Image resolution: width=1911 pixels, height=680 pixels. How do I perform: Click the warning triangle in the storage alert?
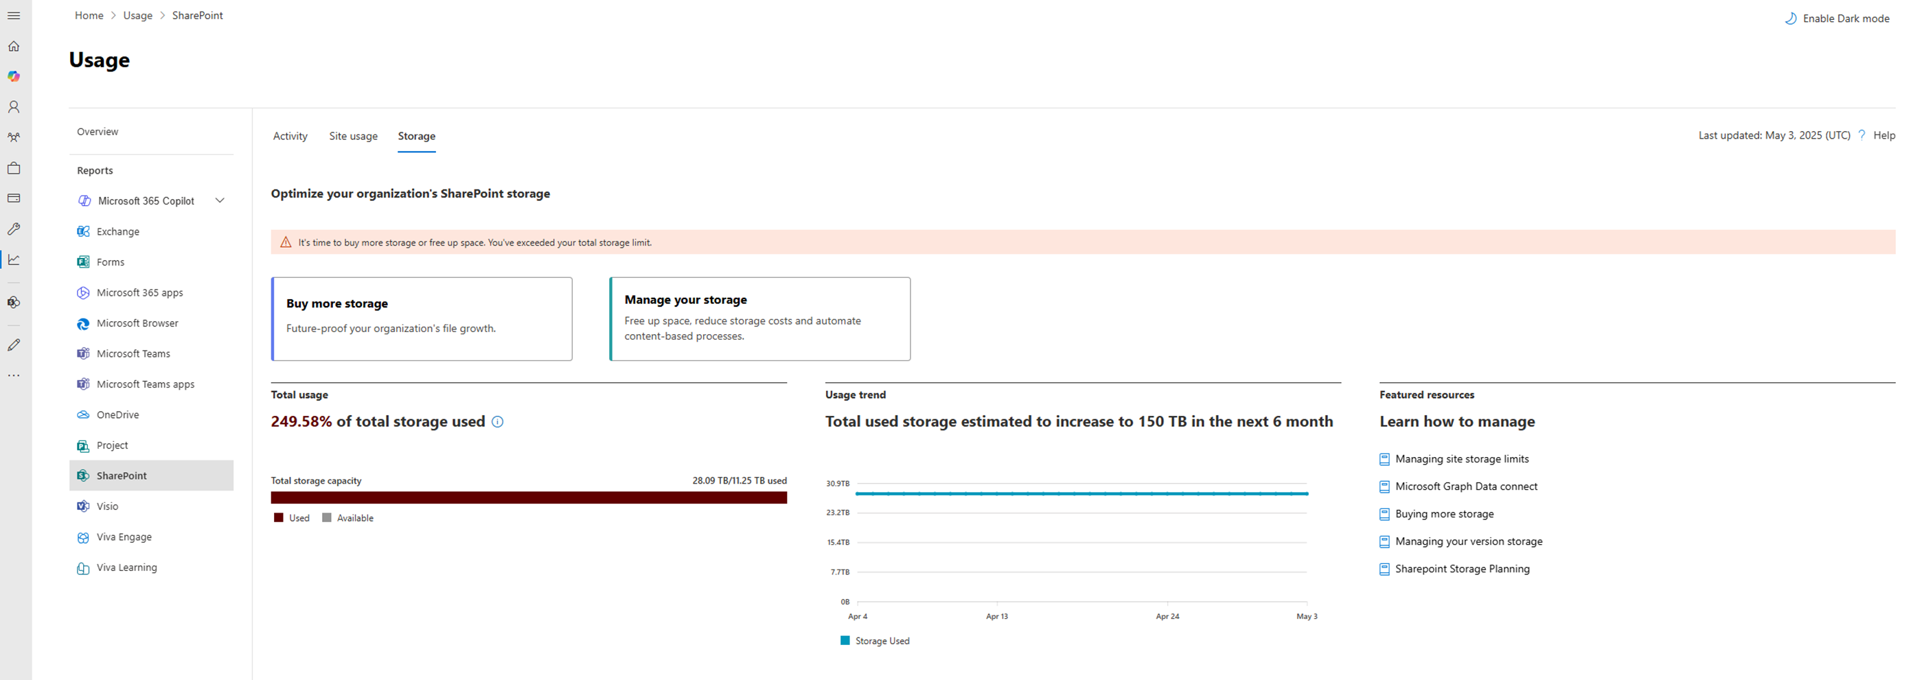[x=286, y=242]
